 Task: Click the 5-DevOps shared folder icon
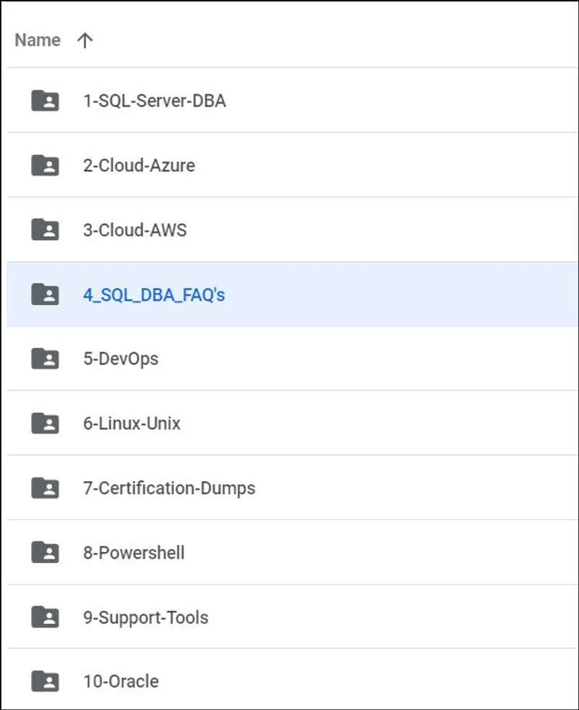click(x=45, y=359)
